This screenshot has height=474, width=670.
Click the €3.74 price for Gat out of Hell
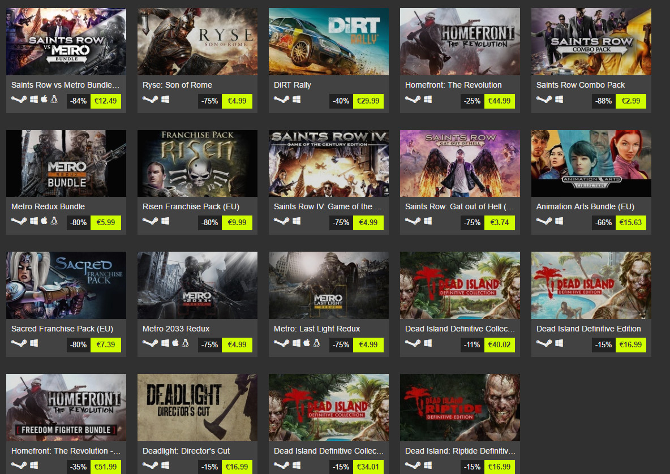click(500, 222)
